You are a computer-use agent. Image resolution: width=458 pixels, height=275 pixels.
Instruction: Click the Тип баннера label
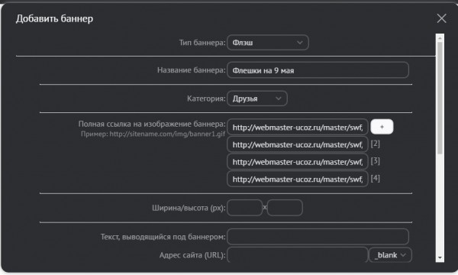pyautogui.click(x=202, y=43)
